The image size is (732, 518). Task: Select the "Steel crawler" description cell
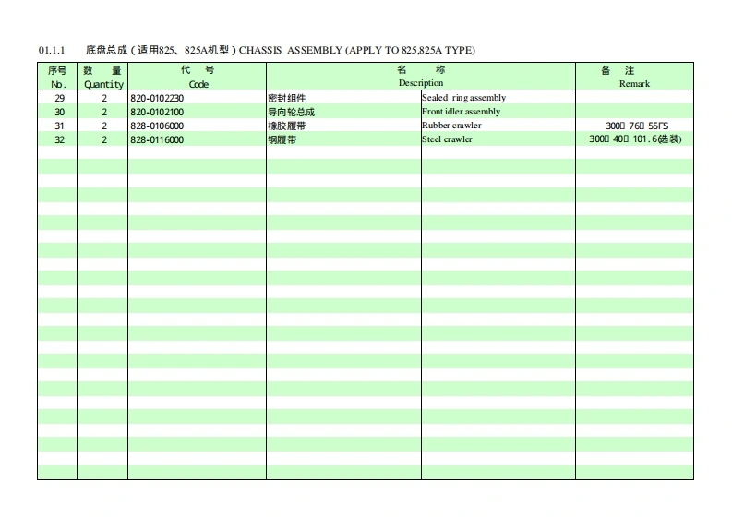(x=447, y=139)
